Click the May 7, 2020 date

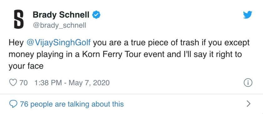pos(89,83)
